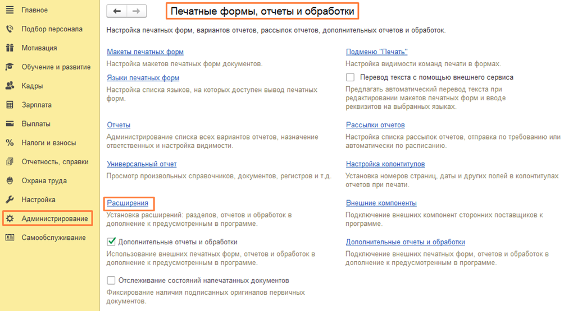Open Внешние компоненты link

pos(381,203)
